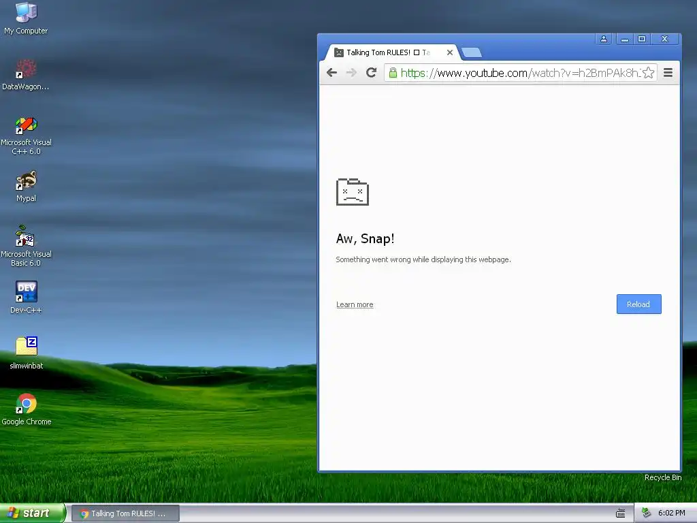Launch the Dev-C++ desktop shortcut
697x523 pixels.
26,297
